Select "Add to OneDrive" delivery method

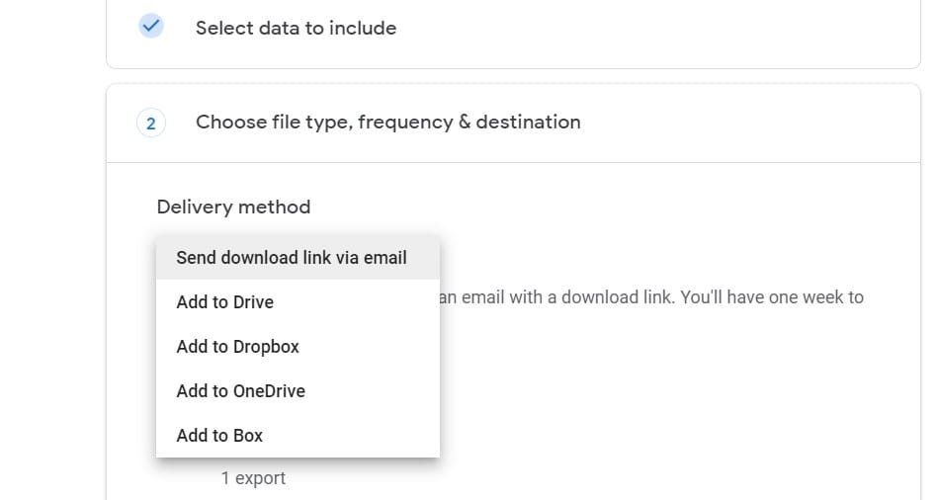[x=240, y=391]
